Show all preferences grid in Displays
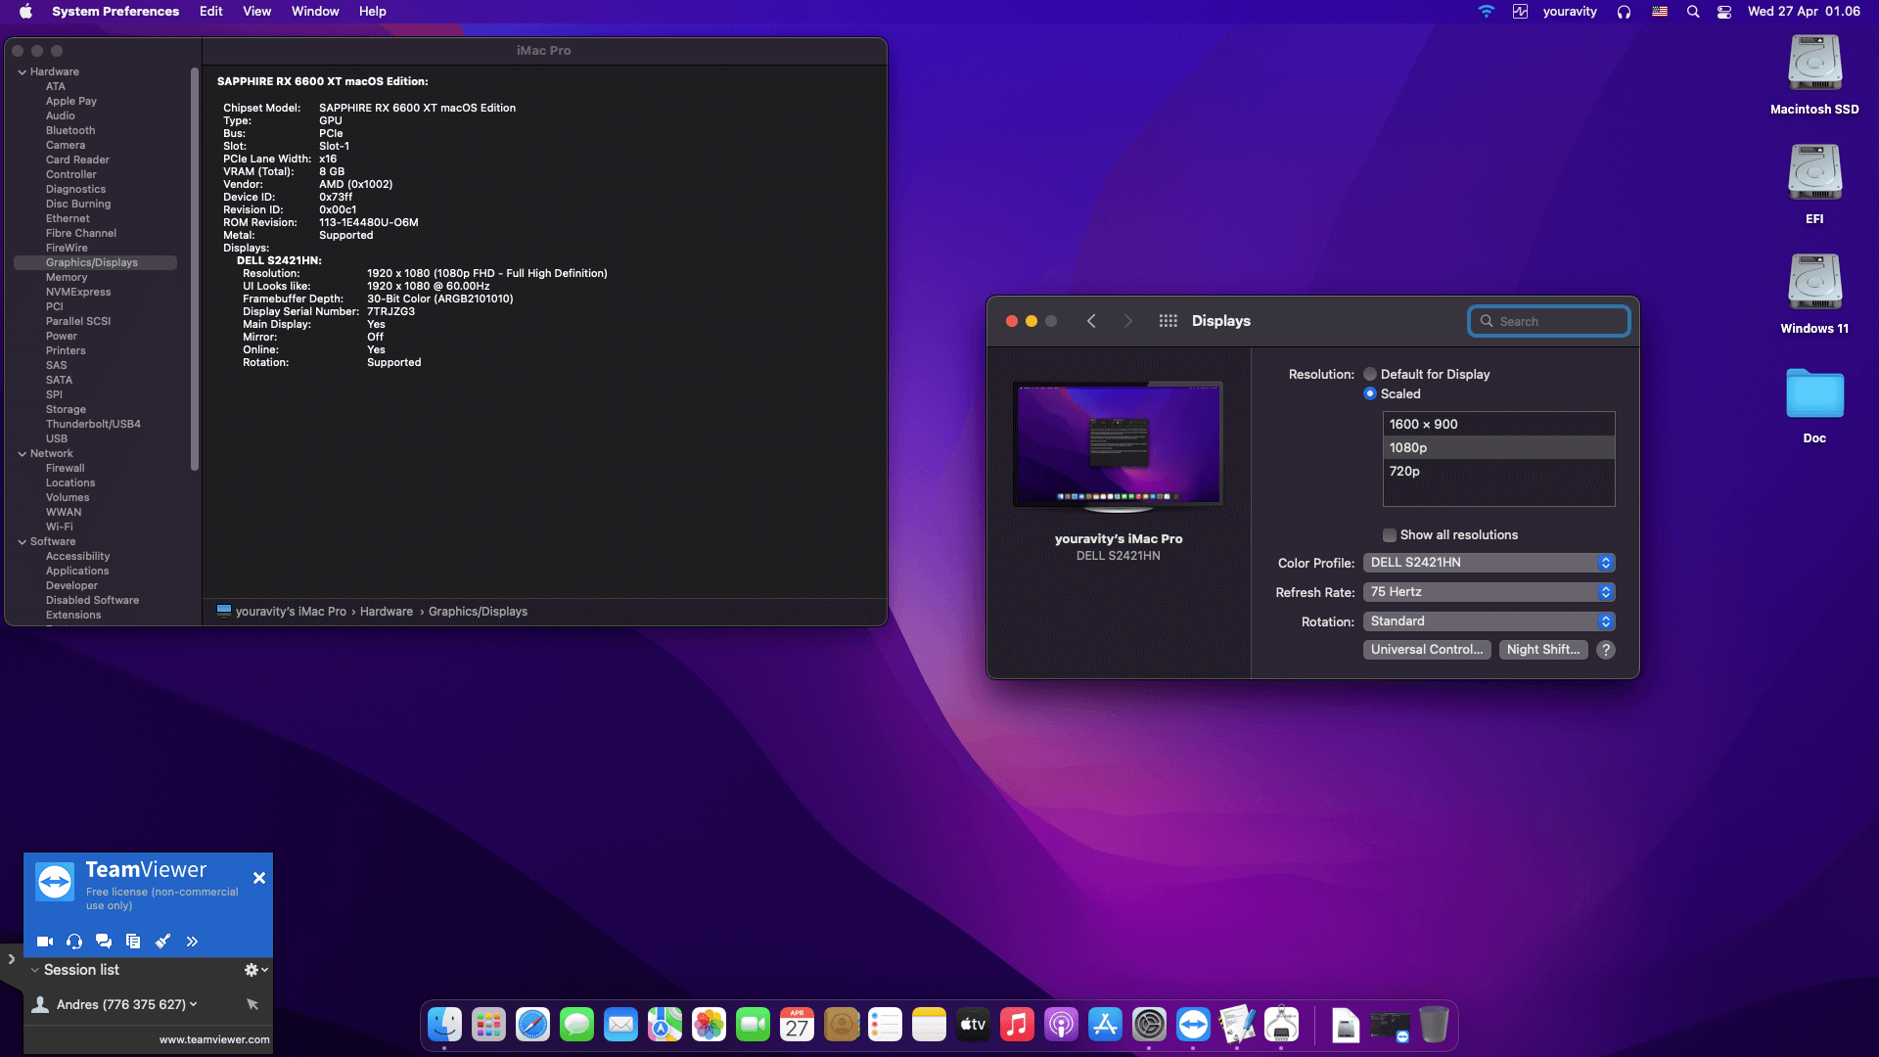 (x=1168, y=321)
